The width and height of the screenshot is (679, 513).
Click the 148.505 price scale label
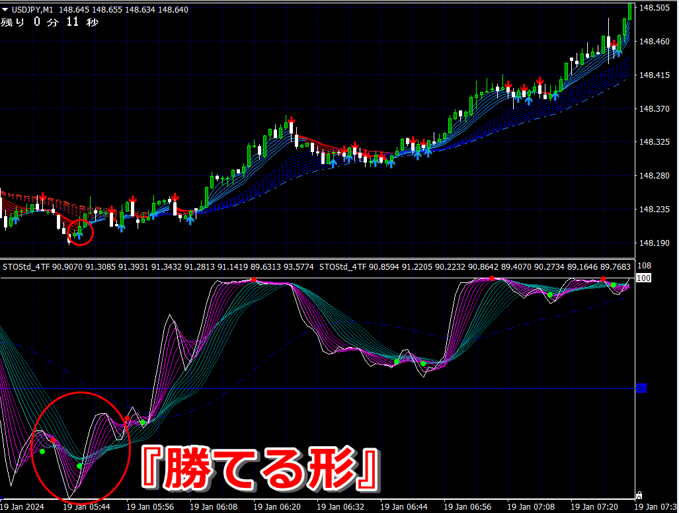655,8
